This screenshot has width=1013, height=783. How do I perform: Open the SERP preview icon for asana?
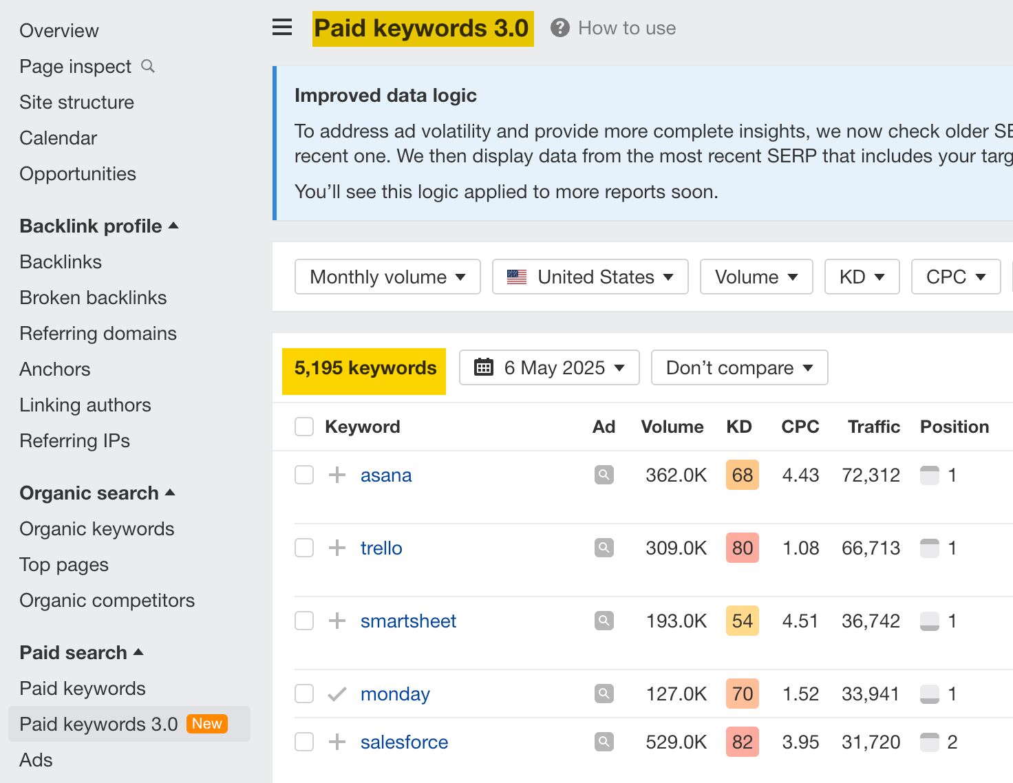point(604,475)
